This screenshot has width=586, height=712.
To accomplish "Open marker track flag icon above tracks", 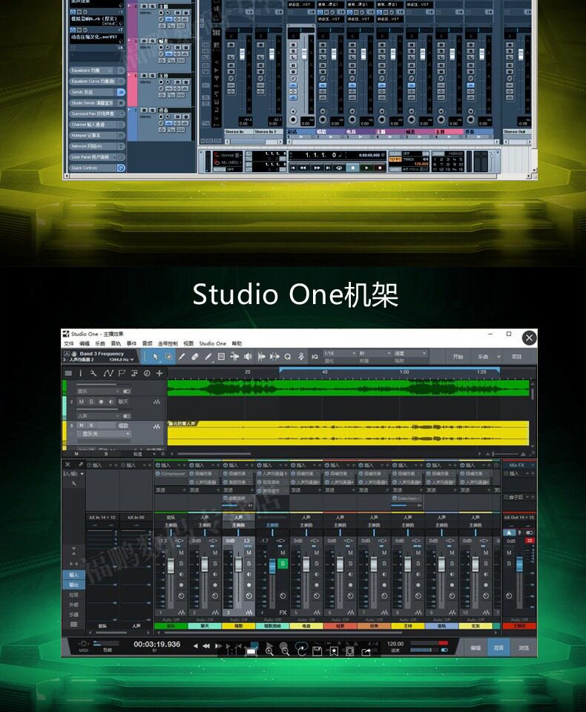I will (122, 373).
